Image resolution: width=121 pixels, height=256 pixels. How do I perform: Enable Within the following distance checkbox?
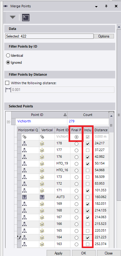(x=7, y=83)
